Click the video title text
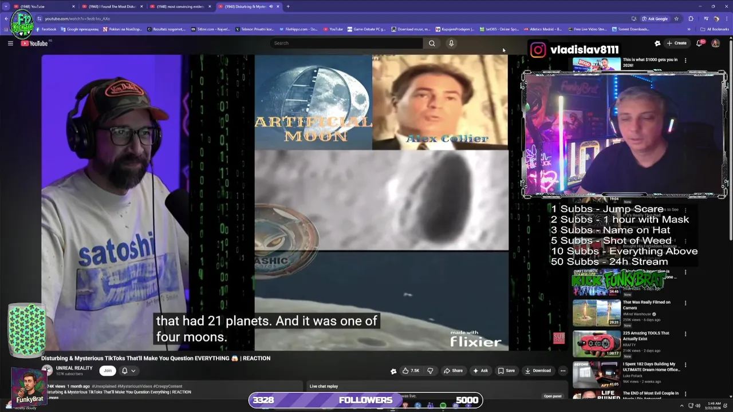Image resolution: width=733 pixels, height=412 pixels. (x=156, y=358)
